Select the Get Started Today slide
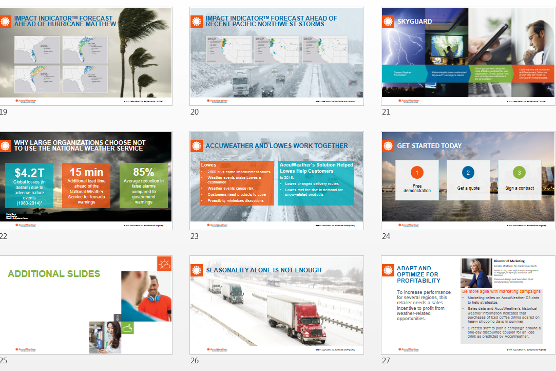 468,181
